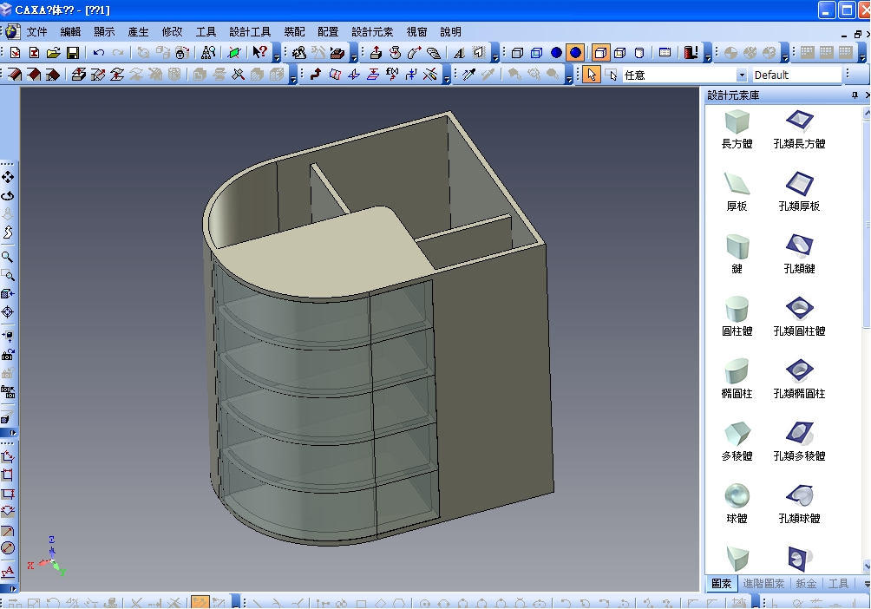This screenshot has height=609, width=871.
Task: Save the file with the floppy disk icon
Action: pyautogui.click(x=73, y=53)
